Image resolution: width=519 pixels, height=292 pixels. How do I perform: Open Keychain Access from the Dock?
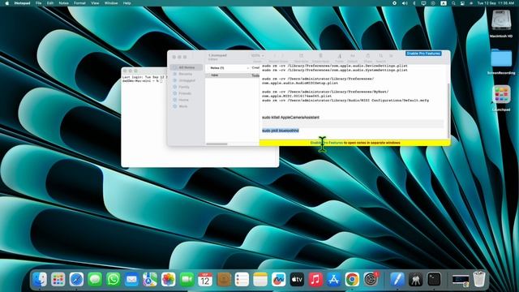[x=415, y=279]
